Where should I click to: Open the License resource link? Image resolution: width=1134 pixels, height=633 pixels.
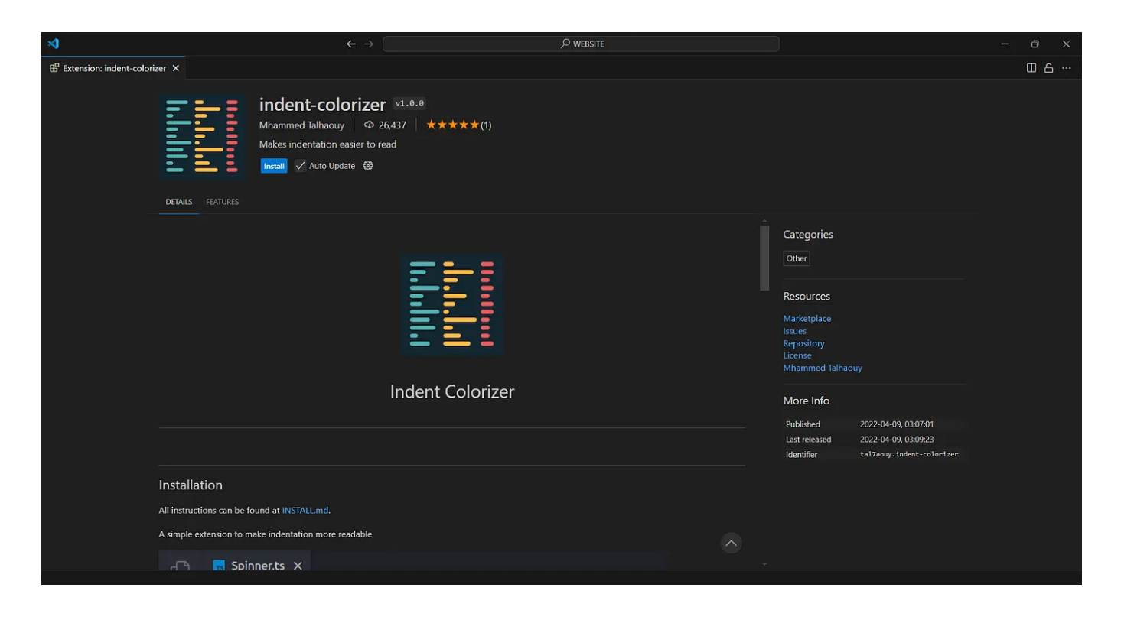[797, 355]
